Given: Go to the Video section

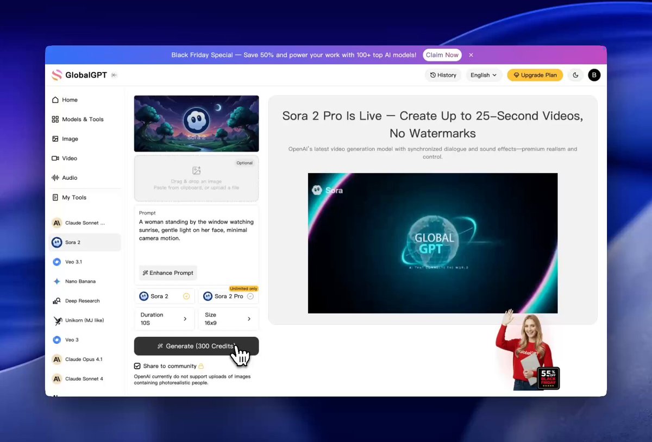Looking at the screenshot, I should [x=64, y=159].
